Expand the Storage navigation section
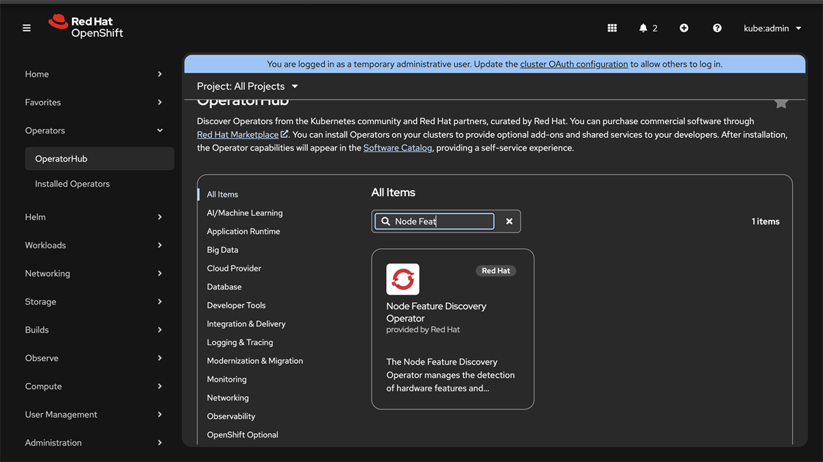 pos(93,302)
